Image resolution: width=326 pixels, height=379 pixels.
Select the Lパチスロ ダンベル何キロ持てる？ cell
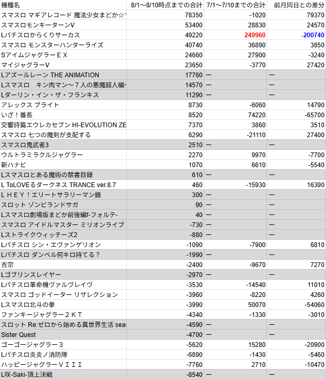click(x=63, y=255)
